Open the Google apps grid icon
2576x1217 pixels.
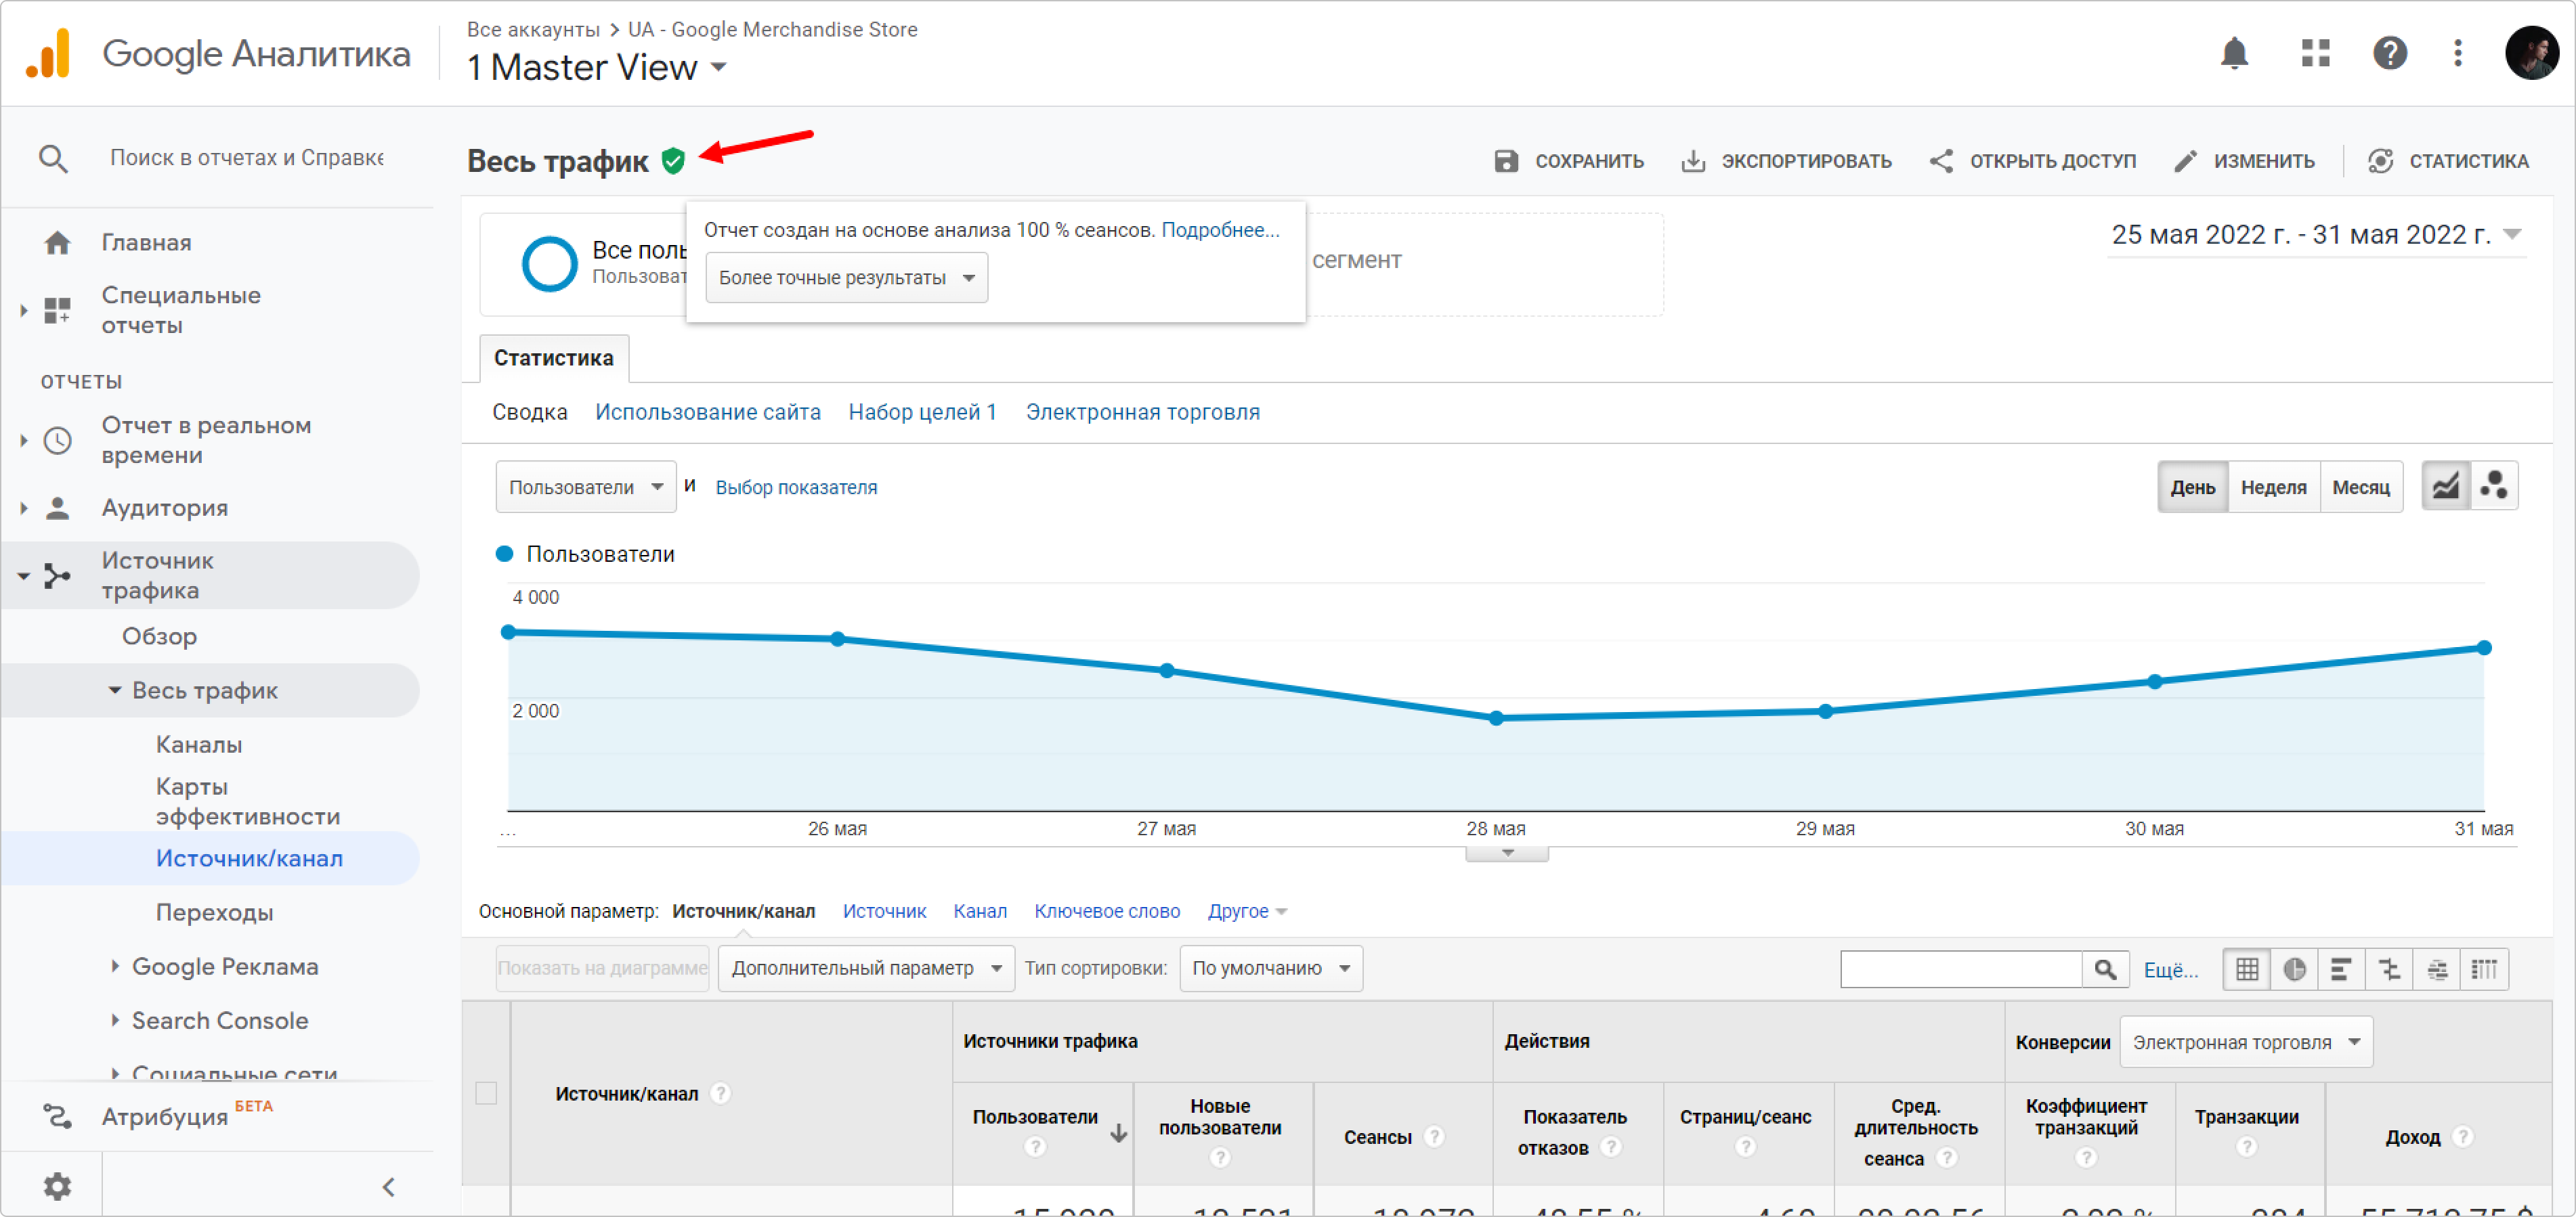pos(2315,53)
